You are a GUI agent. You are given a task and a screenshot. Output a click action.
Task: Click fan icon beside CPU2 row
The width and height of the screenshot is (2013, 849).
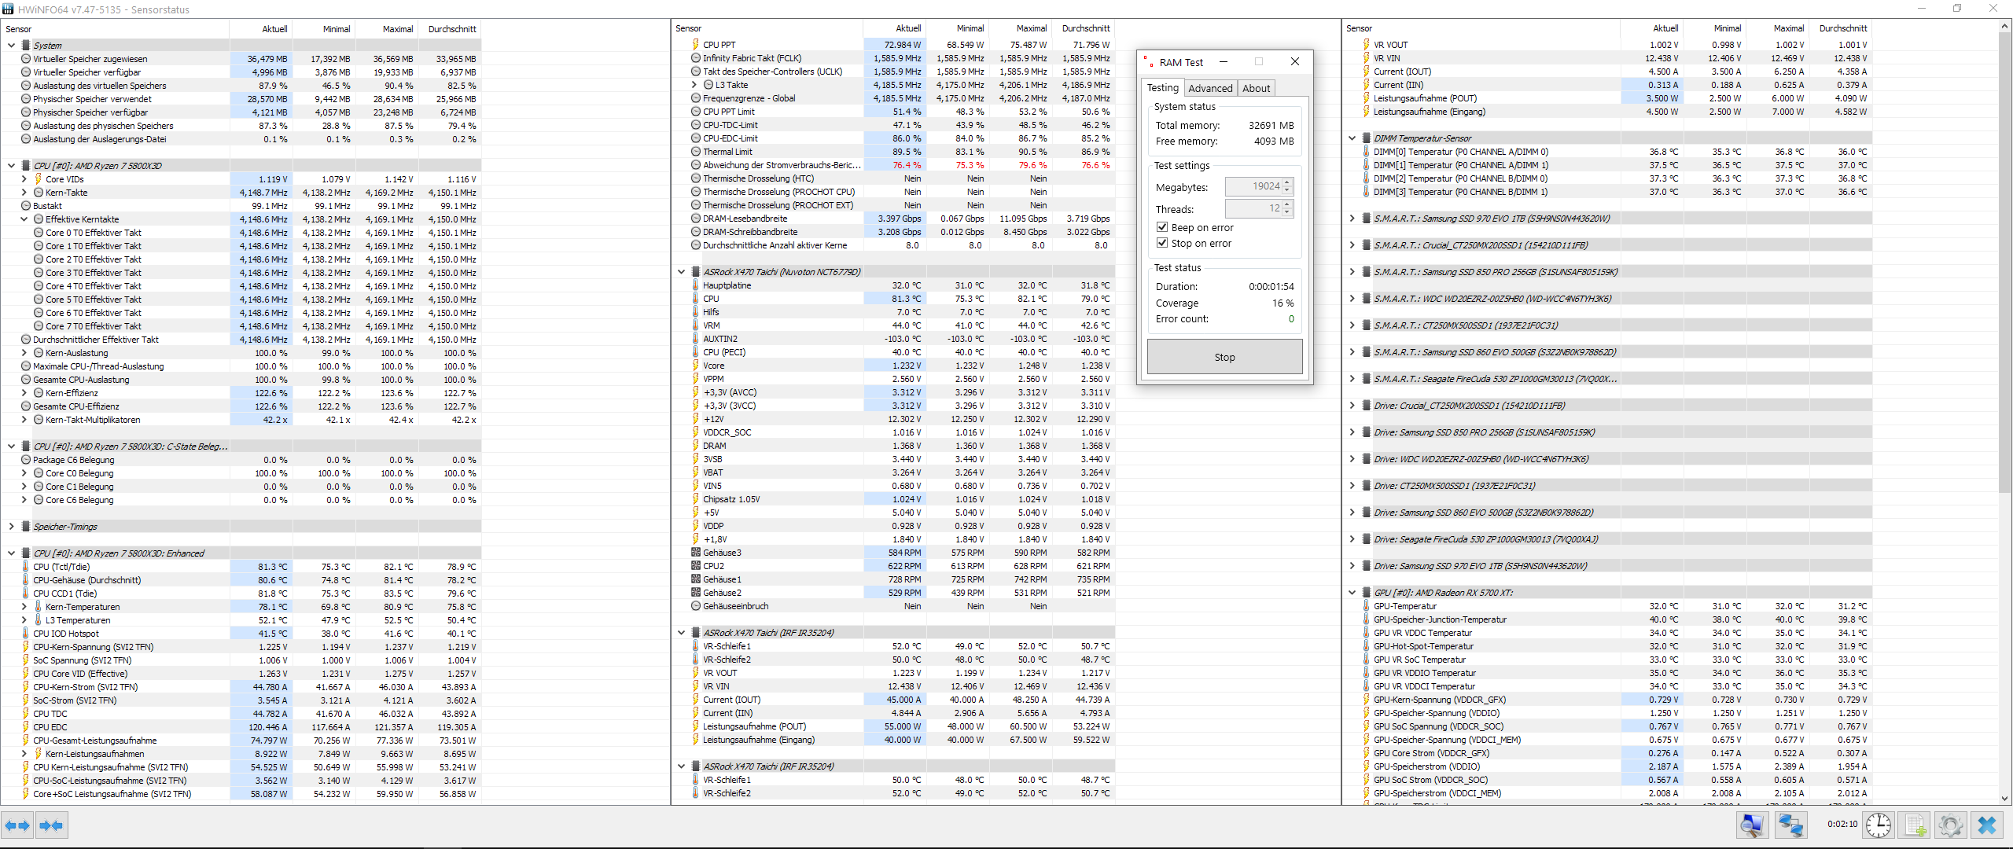pos(696,566)
